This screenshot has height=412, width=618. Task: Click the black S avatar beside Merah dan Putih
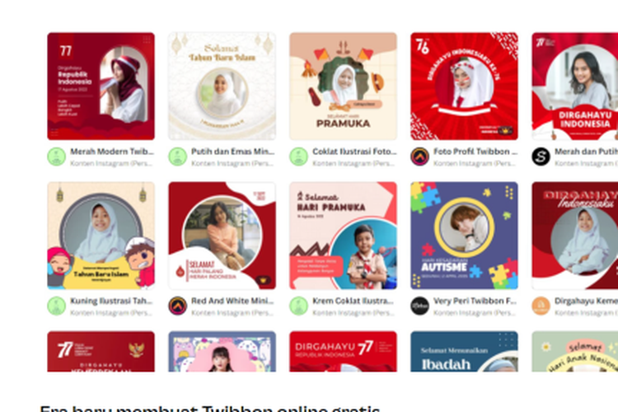tap(541, 157)
